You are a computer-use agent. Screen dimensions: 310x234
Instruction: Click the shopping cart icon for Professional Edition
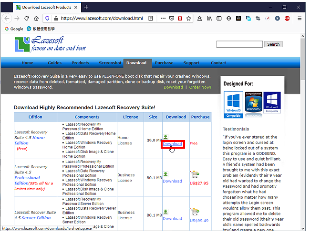(x=195, y=174)
